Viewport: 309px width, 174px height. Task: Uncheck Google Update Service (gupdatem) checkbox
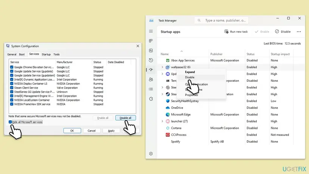12,75
